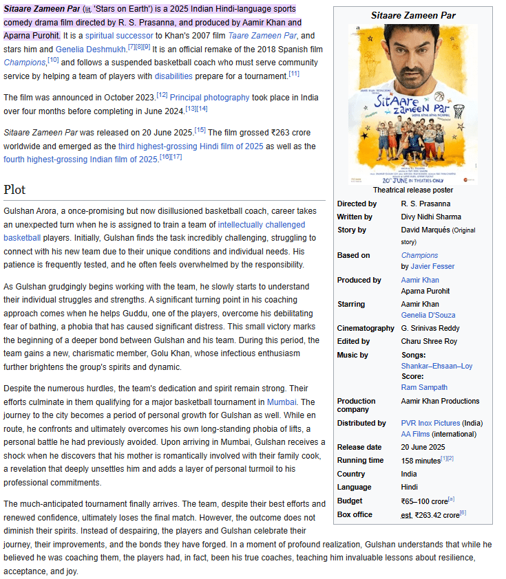Open Genelia D'Souza starring link
Image resolution: width=506 pixels, height=579 pixels.
[428, 316]
